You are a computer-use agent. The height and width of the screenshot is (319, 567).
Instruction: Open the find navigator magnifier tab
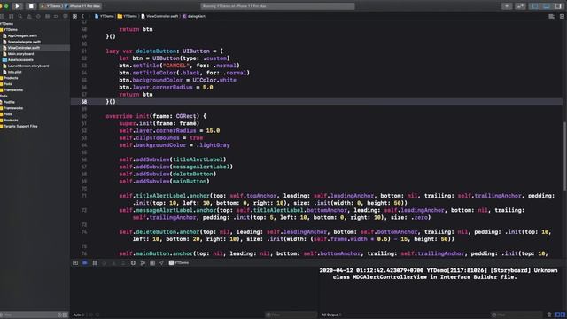click(x=20, y=16)
